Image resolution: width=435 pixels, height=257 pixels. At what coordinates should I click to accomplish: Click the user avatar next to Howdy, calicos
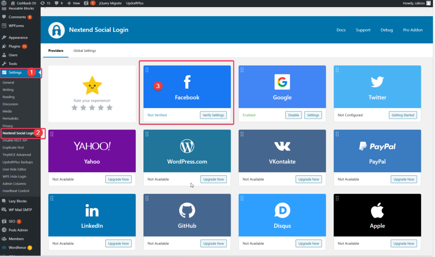(x=429, y=3)
